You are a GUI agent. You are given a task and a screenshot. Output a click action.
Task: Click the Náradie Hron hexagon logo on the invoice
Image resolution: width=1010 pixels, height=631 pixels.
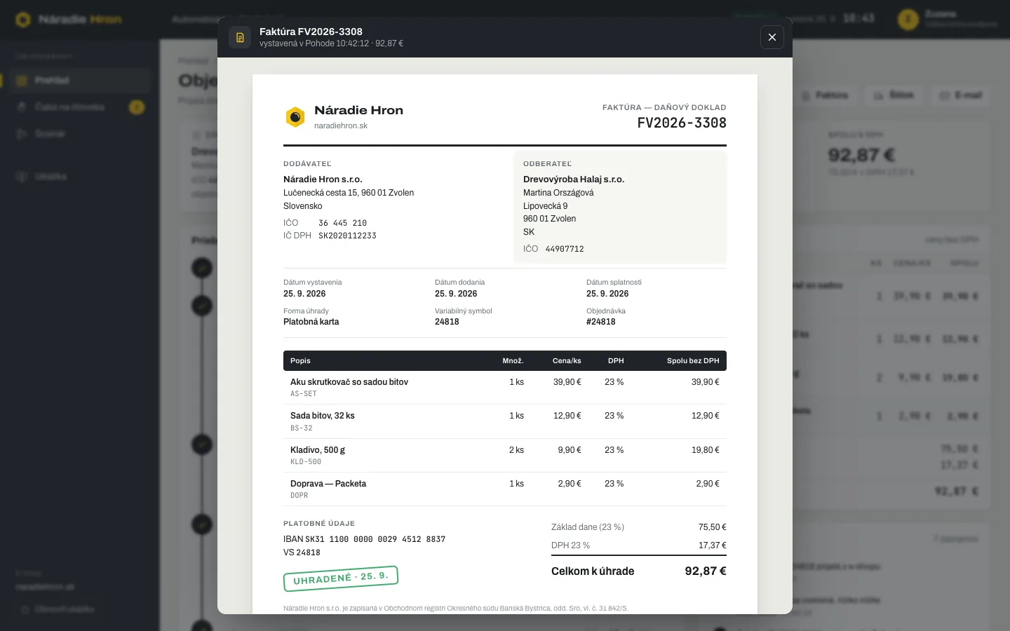(295, 117)
